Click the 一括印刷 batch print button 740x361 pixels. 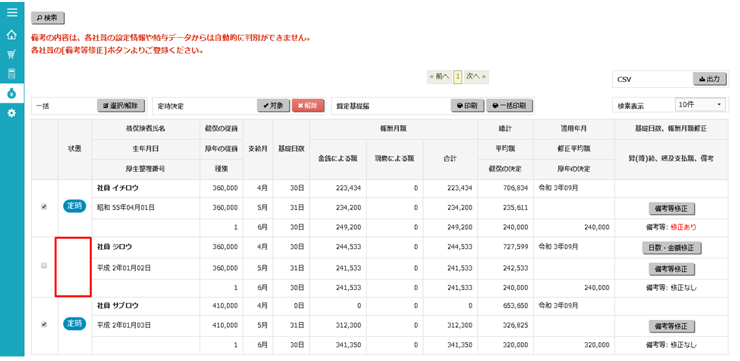510,105
